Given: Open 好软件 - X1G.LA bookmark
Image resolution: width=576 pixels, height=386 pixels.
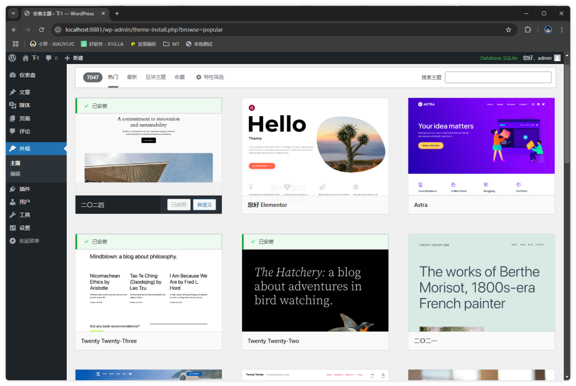Looking at the screenshot, I should tap(102, 44).
